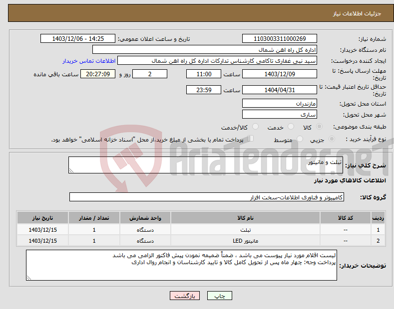
Task: Click the دستگاه unit cell in تبلت row
Action: pos(145,230)
